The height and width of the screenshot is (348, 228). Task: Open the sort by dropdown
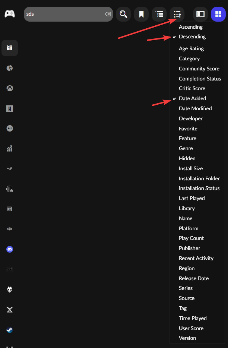click(177, 14)
